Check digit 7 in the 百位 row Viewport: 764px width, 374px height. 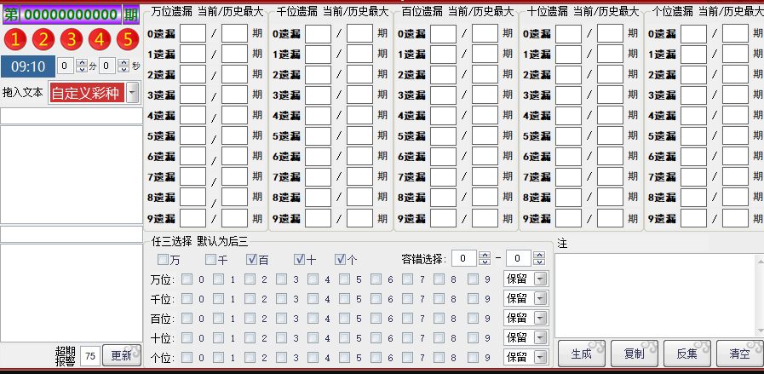click(x=407, y=319)
